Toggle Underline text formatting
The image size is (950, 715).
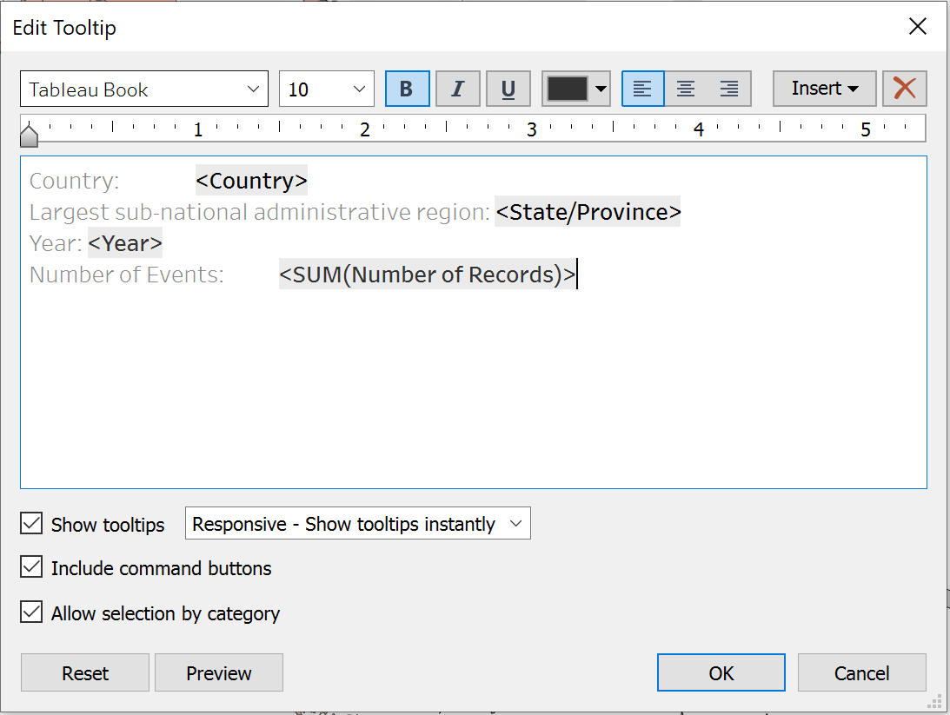pyautogui.click(x=508, y=89)
